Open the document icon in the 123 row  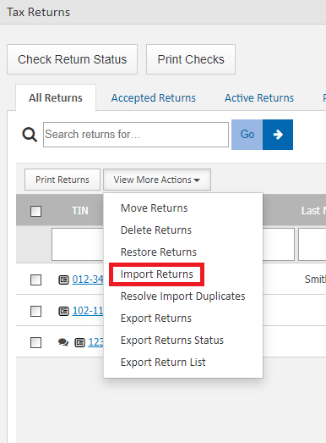[x=79, y=343]
